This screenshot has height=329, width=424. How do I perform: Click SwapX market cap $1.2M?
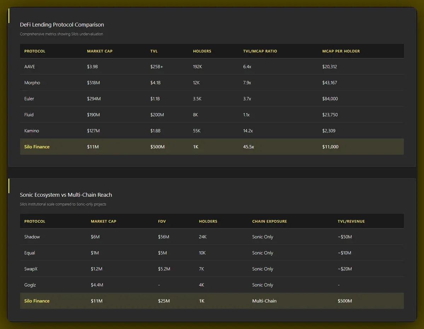coord(97,269)
